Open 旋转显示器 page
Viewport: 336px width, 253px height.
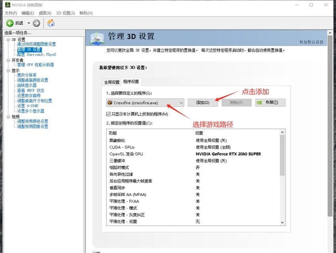pyautogui.click(x=27, y=85)
